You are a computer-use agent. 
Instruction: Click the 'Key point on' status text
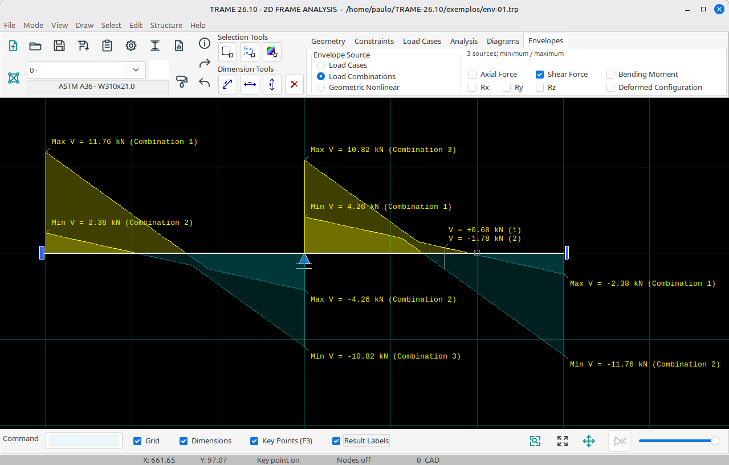[278, 460]
